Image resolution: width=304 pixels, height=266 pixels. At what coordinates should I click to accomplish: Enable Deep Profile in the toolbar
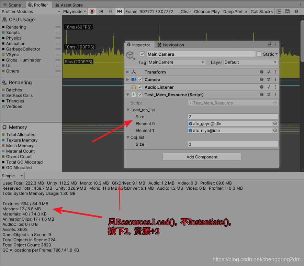pyautogui.click(x=235, y=11)
